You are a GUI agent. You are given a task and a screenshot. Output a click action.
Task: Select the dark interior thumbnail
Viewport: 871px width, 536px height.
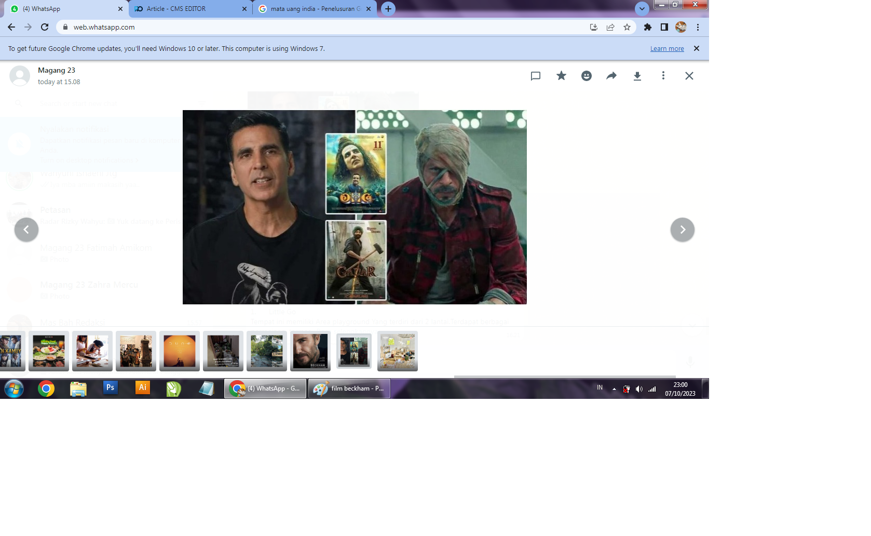[x=223, y=351]
